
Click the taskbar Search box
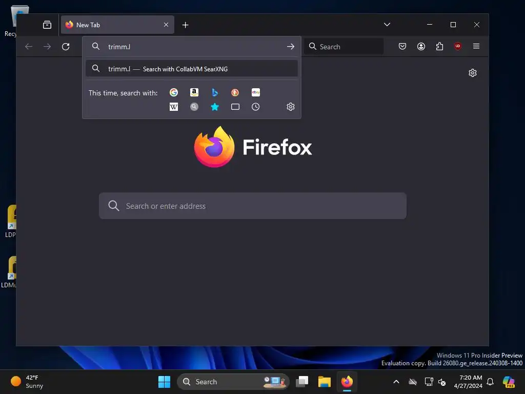pyautogui.click(x=233, y=382)
